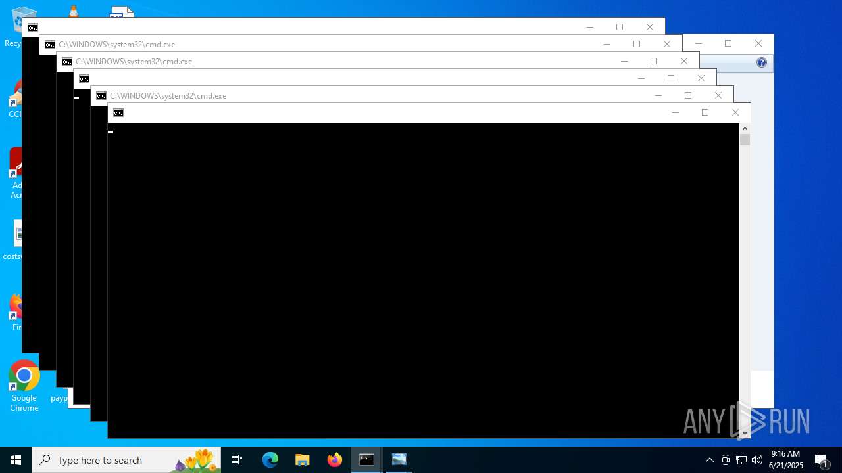
Task: Click the taskbar app icon right of Command Prompt
Action: click(x=399, y=460)
